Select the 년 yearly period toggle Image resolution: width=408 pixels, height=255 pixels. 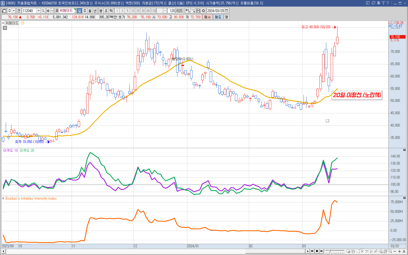[95, 11]
